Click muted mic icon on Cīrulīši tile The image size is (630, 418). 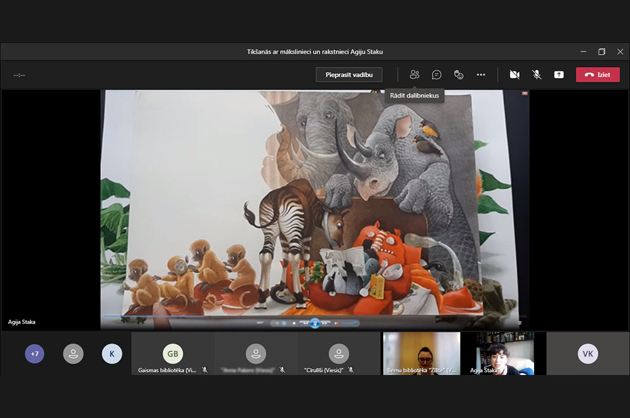pos(351,370)
